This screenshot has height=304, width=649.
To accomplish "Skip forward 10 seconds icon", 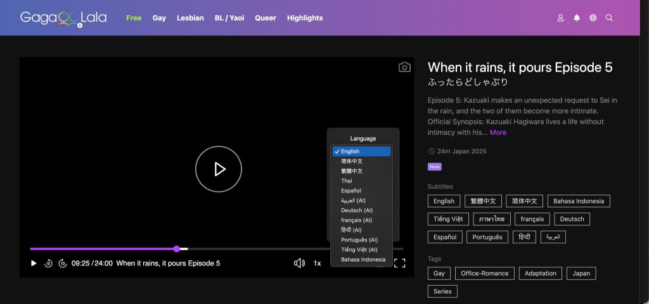I will (63, 263).
